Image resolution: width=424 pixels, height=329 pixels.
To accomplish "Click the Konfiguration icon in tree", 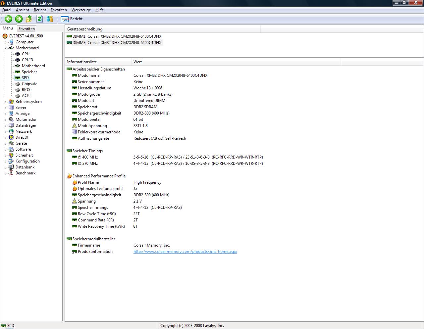I will point(11,161).
